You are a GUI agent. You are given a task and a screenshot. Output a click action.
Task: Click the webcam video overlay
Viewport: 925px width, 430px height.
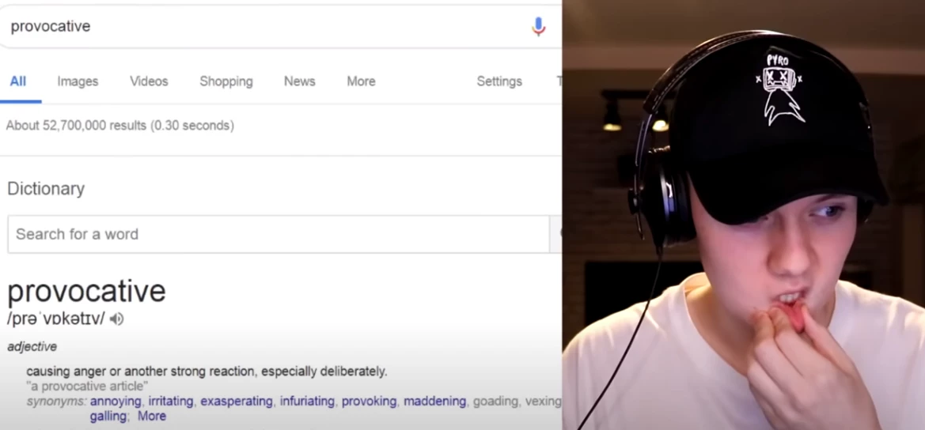(743, 215)
